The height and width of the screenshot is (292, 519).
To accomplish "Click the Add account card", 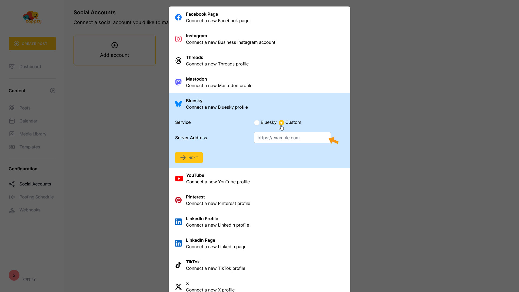I will tap(115, 50).
